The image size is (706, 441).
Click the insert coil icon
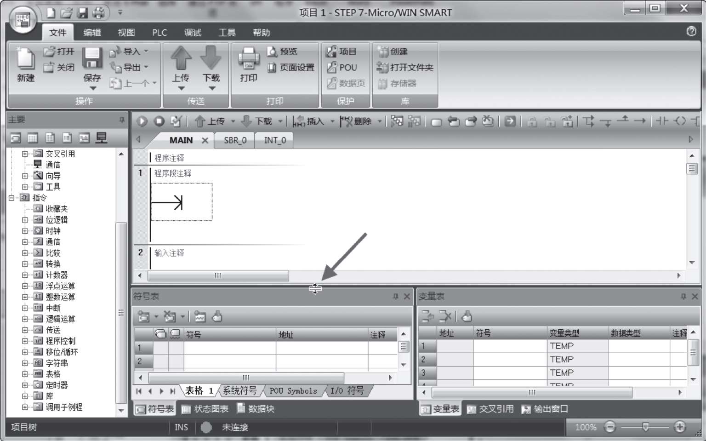coord(680,121)
